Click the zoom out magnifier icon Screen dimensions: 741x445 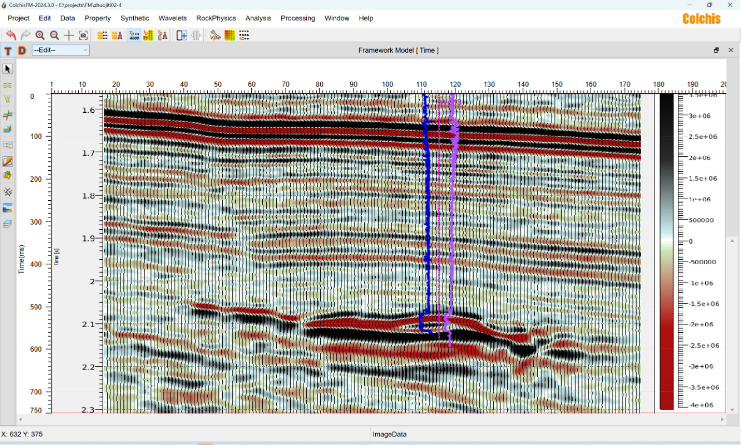pyautogui.click(x=54, y=35)
